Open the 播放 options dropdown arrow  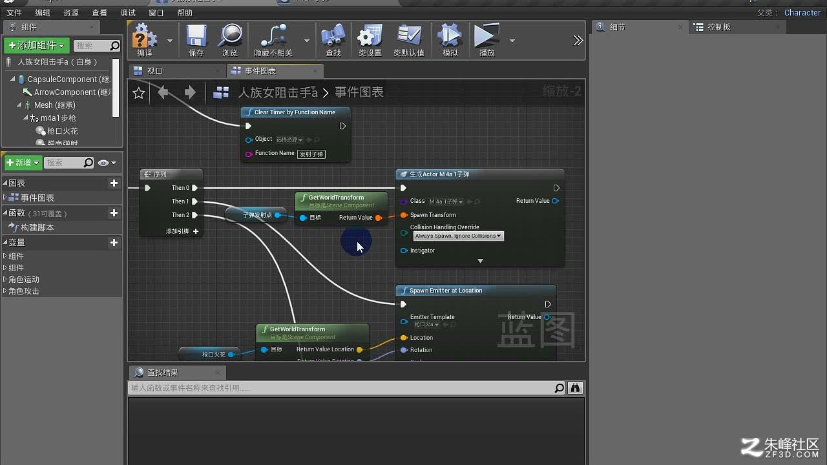coord(512,41)
